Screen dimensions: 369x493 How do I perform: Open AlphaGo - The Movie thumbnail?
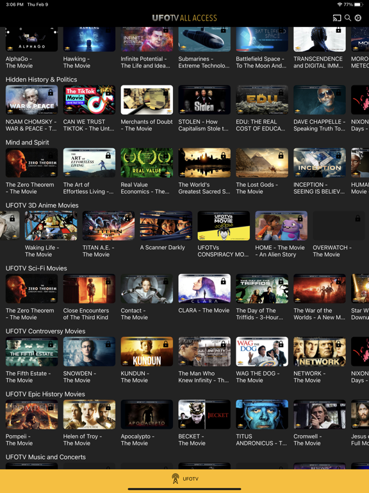tap(31, 39)
